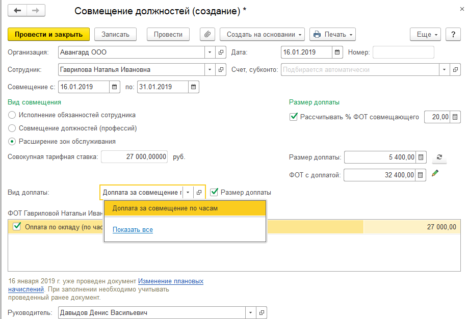Click the back navigation arrow
Viewport: 468px width, 319px height.
click(18, 11)
